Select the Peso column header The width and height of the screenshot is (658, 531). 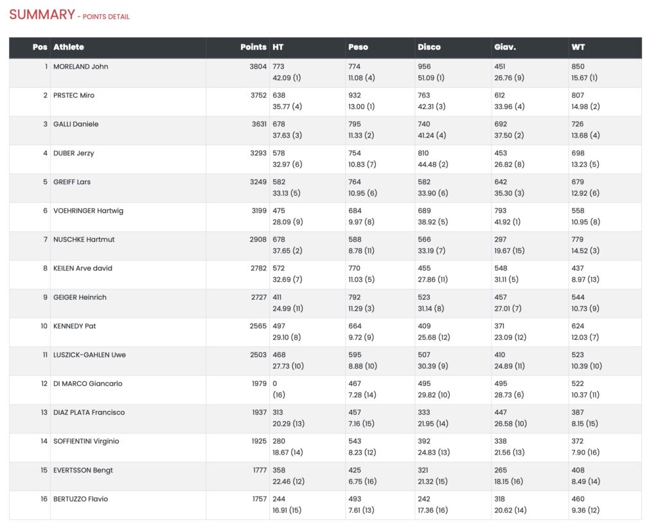358,47
